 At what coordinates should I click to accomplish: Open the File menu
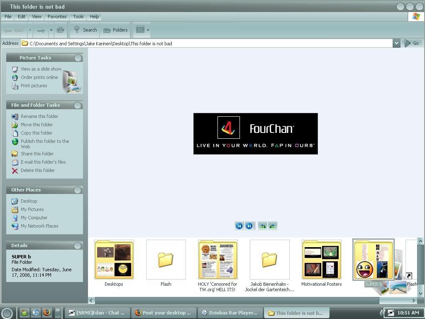point(8,17)
